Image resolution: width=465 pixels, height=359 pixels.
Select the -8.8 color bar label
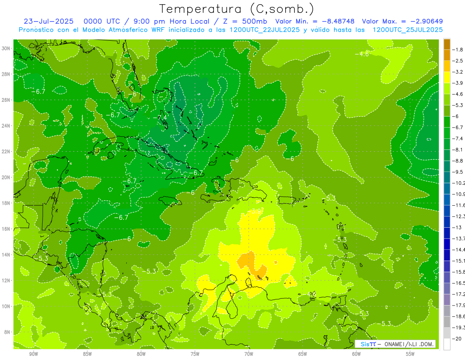point(458,161)
